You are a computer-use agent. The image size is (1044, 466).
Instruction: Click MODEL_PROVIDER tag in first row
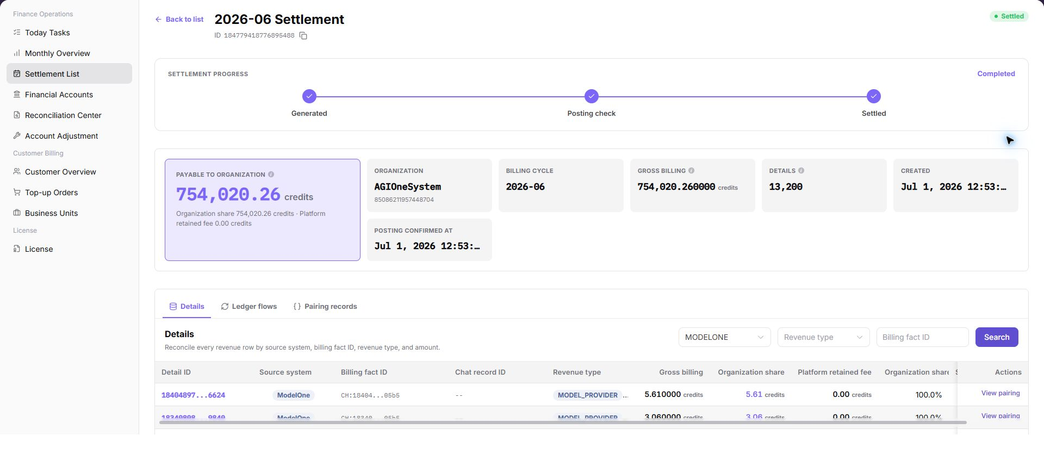pyautogui.click(x=588, y=395)
